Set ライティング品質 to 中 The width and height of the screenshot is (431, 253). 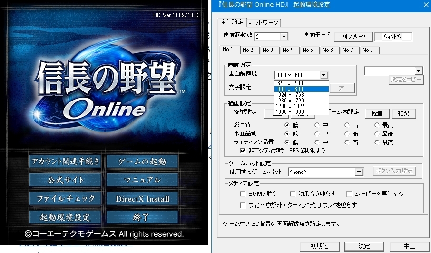(317, 142)
